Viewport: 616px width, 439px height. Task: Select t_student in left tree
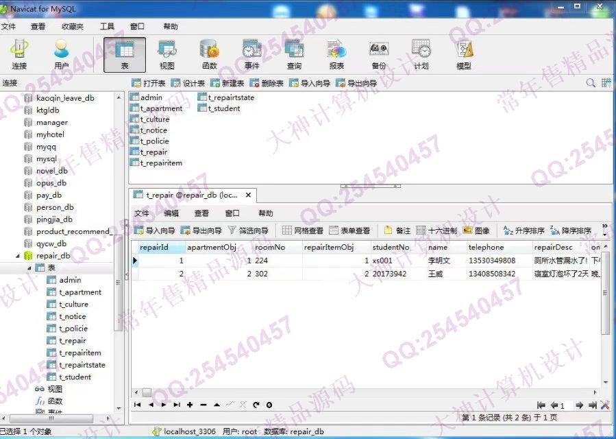(75, 377)
